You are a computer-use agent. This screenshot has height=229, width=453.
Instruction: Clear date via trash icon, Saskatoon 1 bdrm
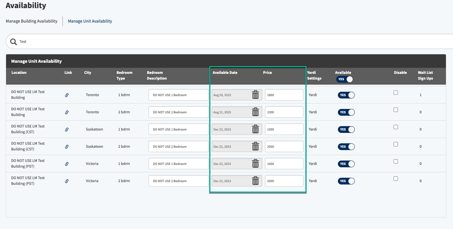[256, 129]
